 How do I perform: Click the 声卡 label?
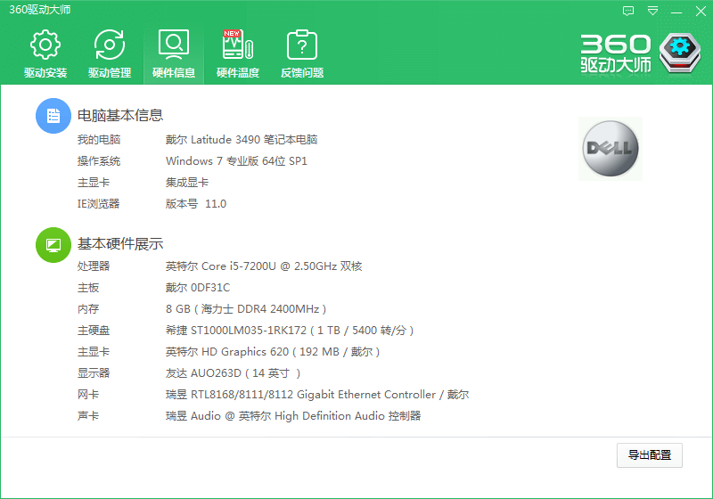click(88, 416)
